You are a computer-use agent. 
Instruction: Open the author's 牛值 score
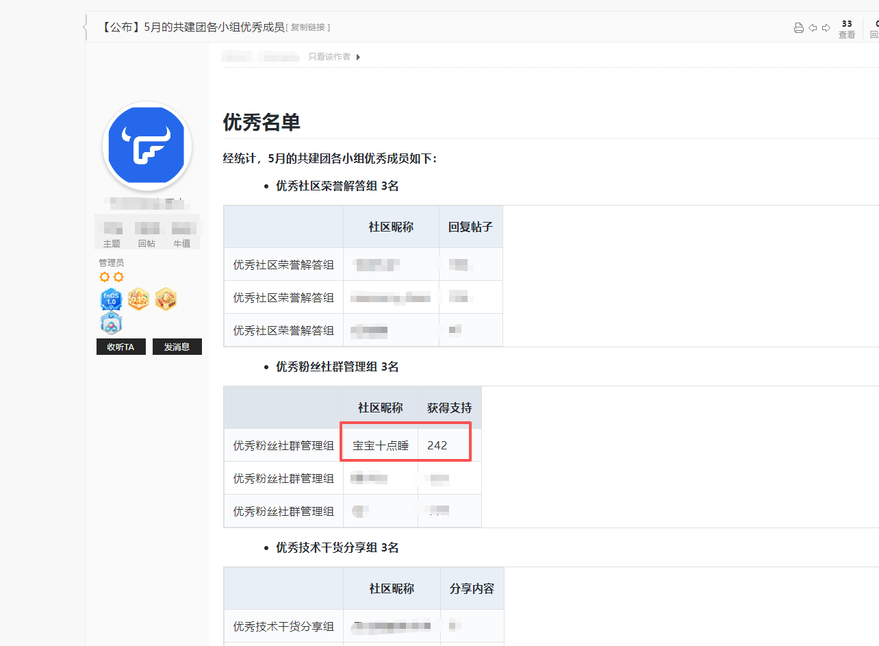(x=181, y=235)
